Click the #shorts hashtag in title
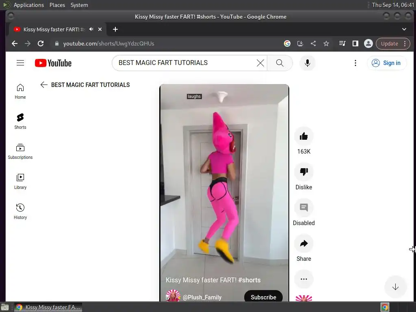416x312 pixels. pyautogui.click(x=249, y=280)
